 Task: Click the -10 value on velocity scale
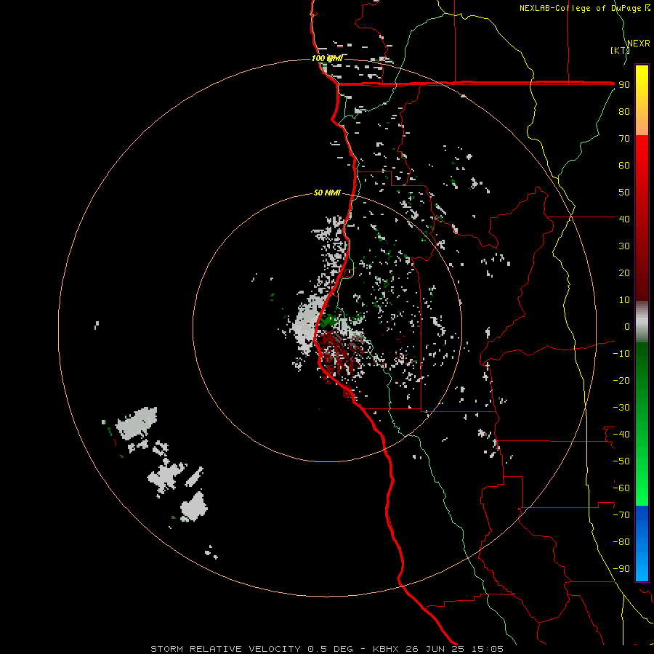pyautogui.click(x=621, y=354)
